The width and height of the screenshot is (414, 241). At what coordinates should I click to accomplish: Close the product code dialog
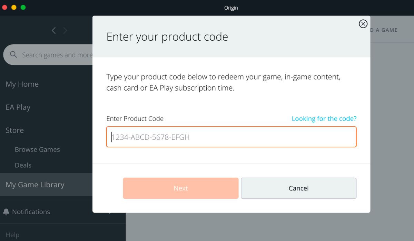click(x=363, y=24)
